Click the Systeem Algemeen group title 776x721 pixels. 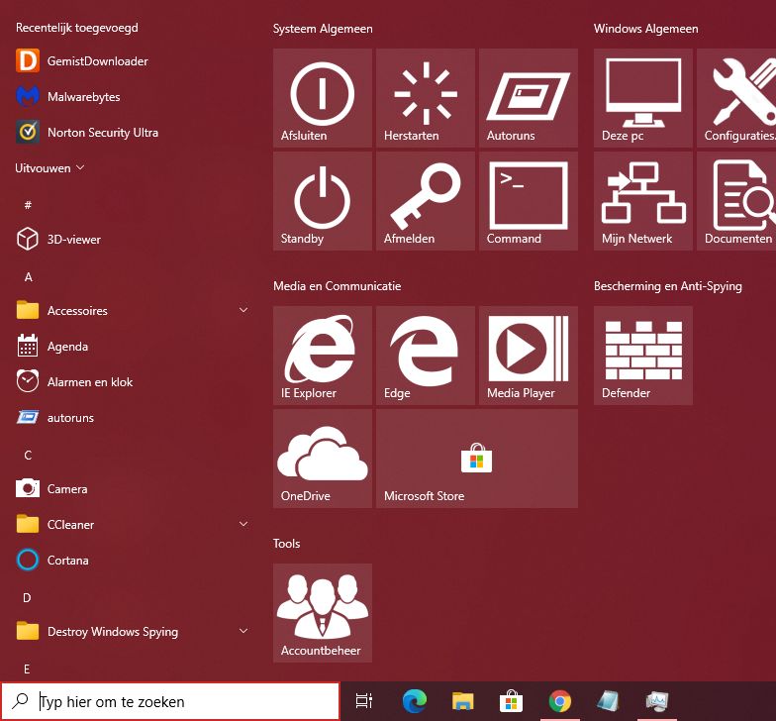[323, 29]
